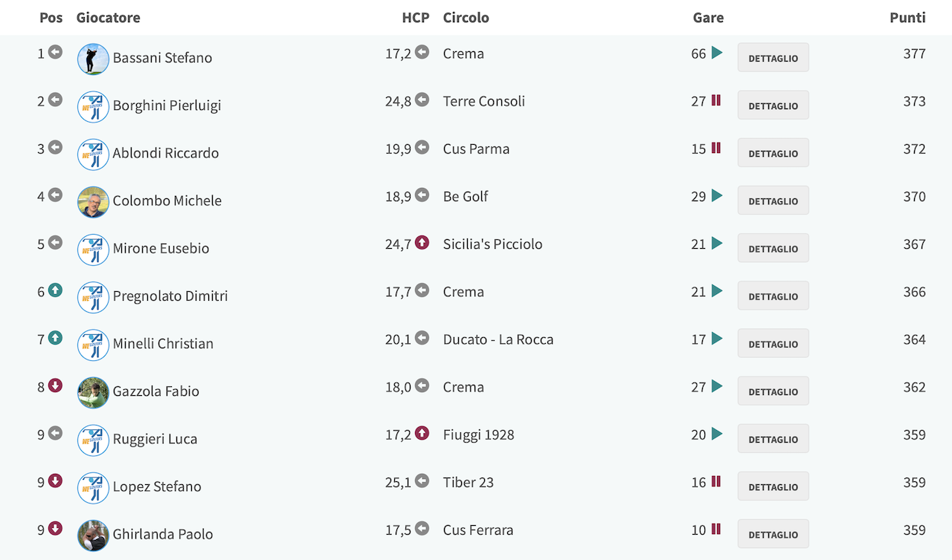Click DETTAGLIO in the Lopez Stefano row
952x560 pixels.
[773, 486]
